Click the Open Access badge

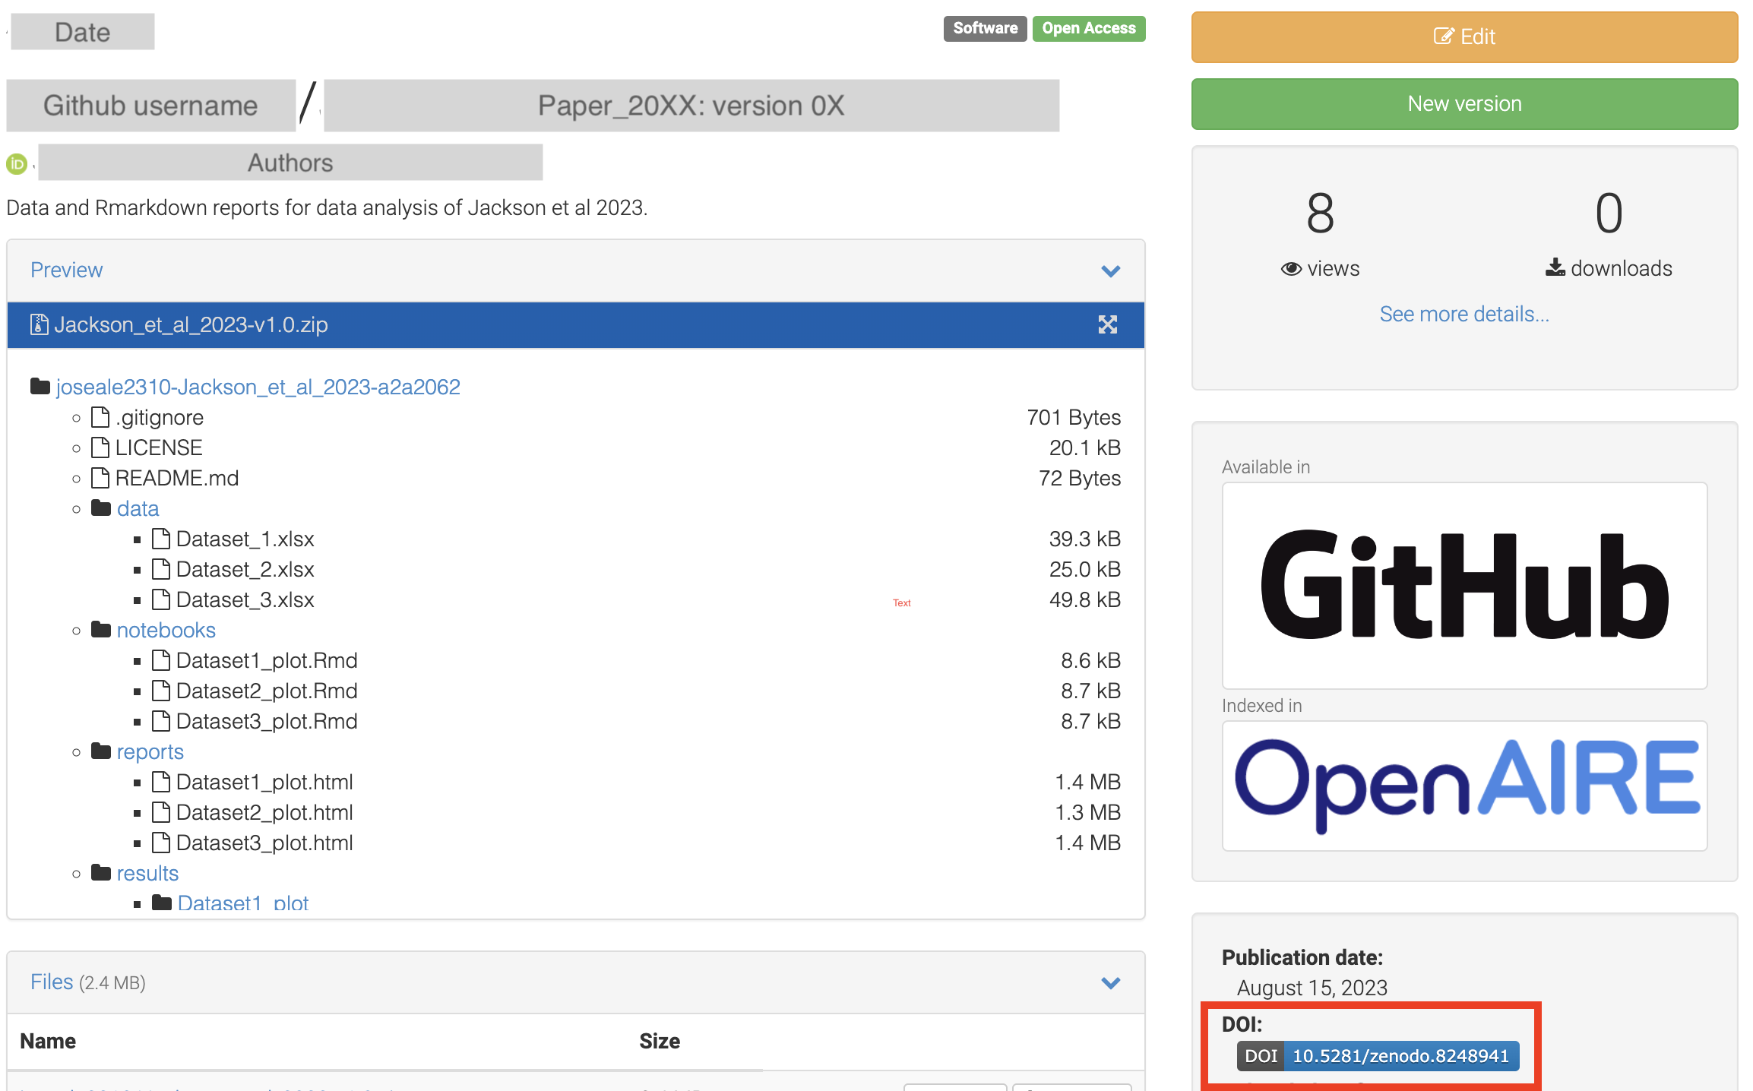(x=1088, y=29)
